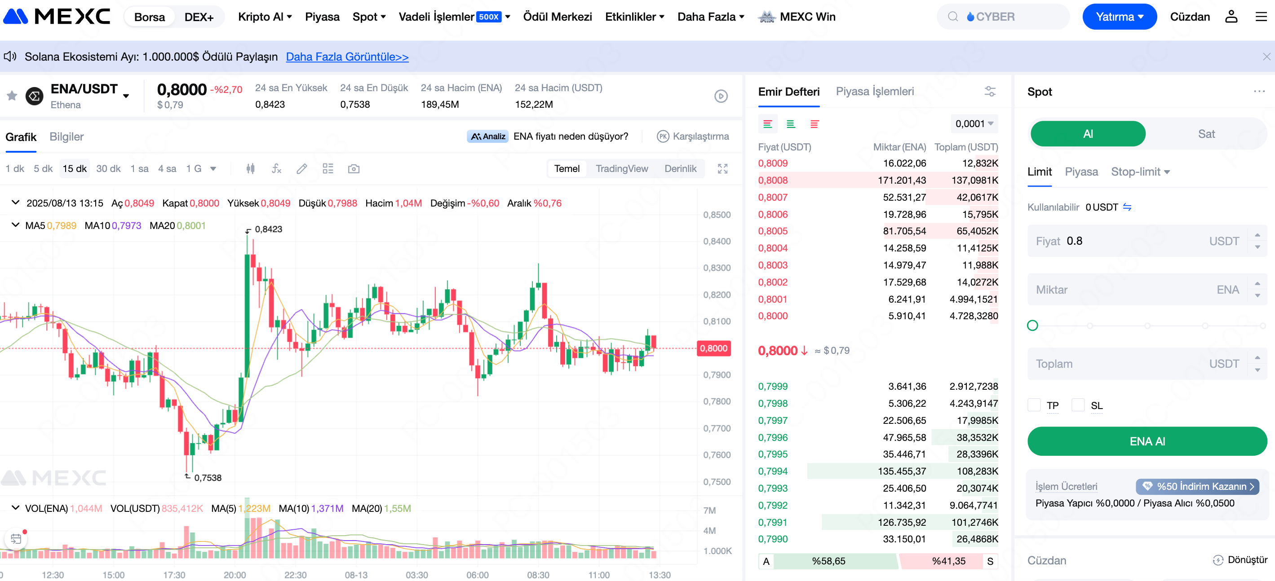Open chart layout settings icon
Screen dimensions: 1275x581
328,169
